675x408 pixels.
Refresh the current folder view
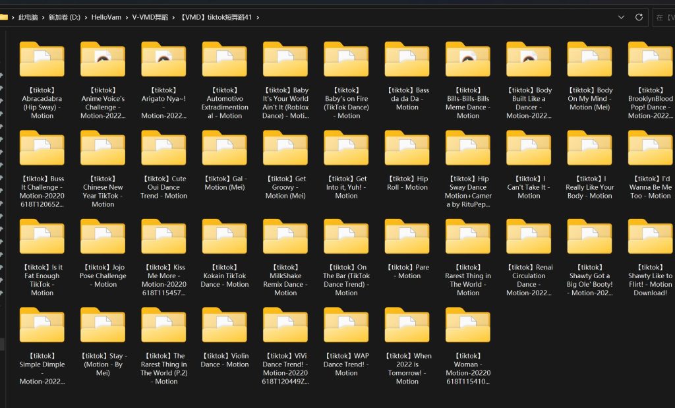(639, 17)
